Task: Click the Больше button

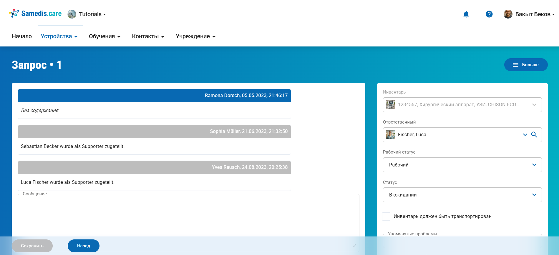Action: [526, 65]
